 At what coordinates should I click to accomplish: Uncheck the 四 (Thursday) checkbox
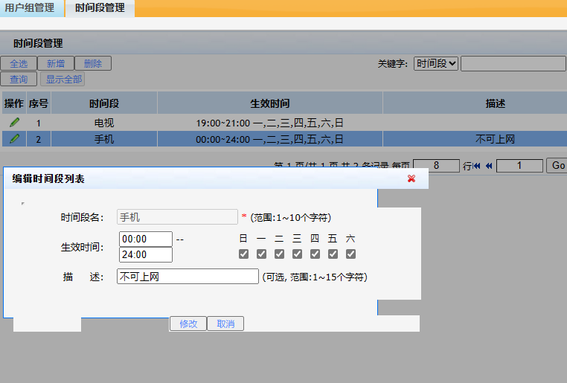click(315, 254)
